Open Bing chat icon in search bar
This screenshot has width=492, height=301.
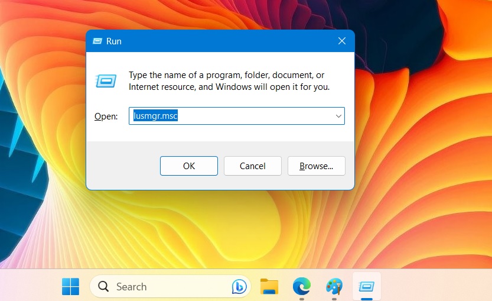coord(239,287)
